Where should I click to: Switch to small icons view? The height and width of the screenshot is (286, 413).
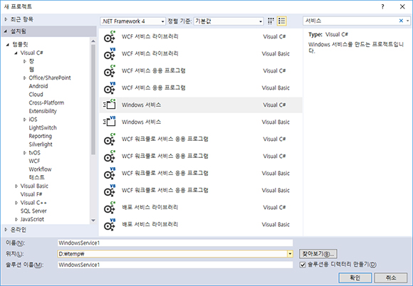tap(271, 21)
